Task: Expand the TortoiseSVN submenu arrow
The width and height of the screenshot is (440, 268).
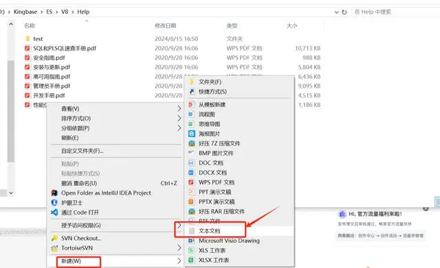Action: [x=179, y=248]
